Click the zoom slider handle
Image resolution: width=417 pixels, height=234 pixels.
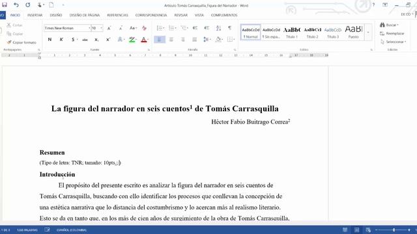pyautogui.click(x=394, y=230)
